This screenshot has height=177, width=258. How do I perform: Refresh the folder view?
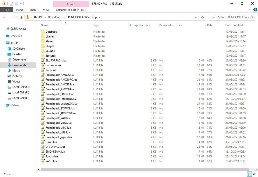coord(203,17)
